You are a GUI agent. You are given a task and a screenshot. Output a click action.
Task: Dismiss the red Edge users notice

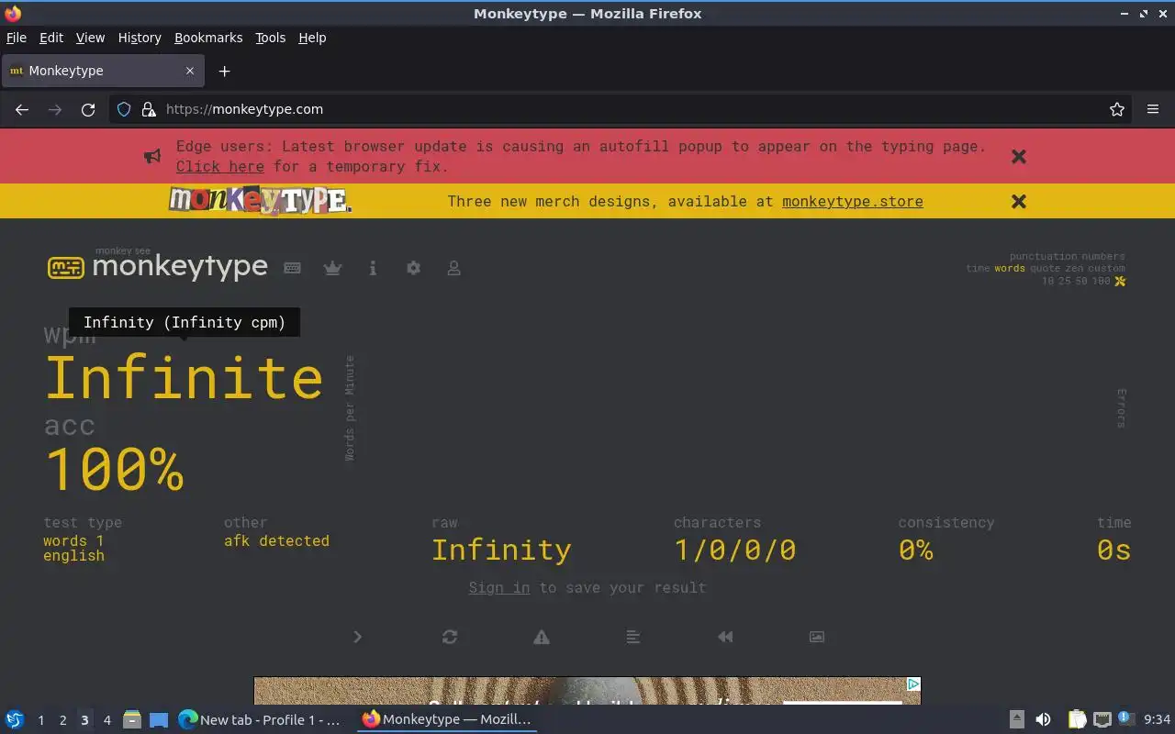point(1019,156)
